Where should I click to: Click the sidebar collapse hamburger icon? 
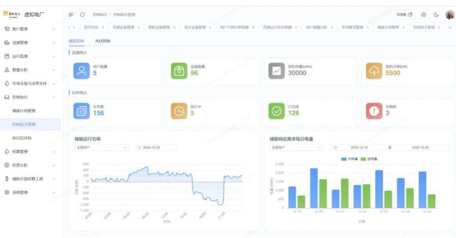coord(71,15)
